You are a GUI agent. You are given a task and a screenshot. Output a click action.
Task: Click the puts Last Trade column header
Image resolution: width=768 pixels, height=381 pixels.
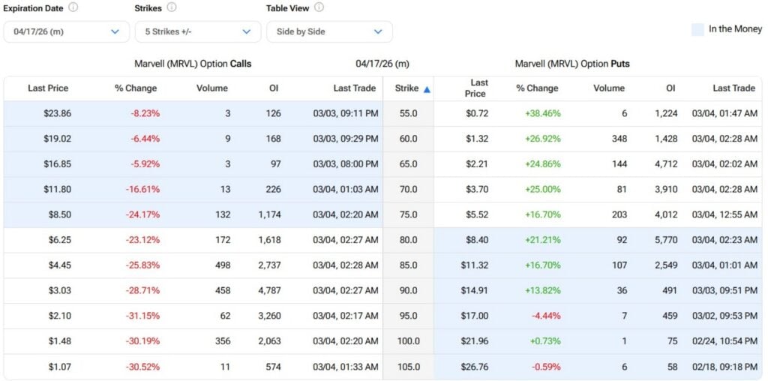click(733, 88)
